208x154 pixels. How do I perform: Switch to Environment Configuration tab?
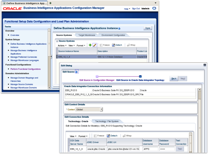click(x=113, y=35)
